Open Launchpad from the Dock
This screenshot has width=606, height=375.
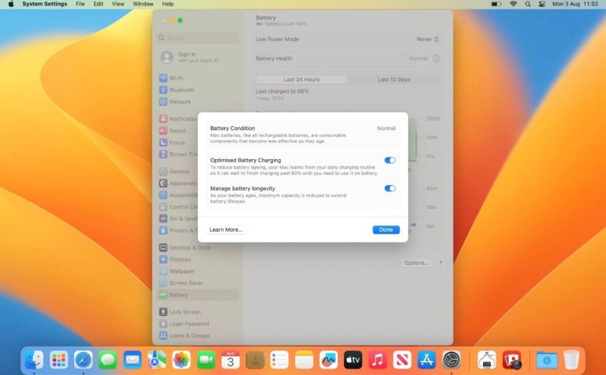click(x=58, y=360)
